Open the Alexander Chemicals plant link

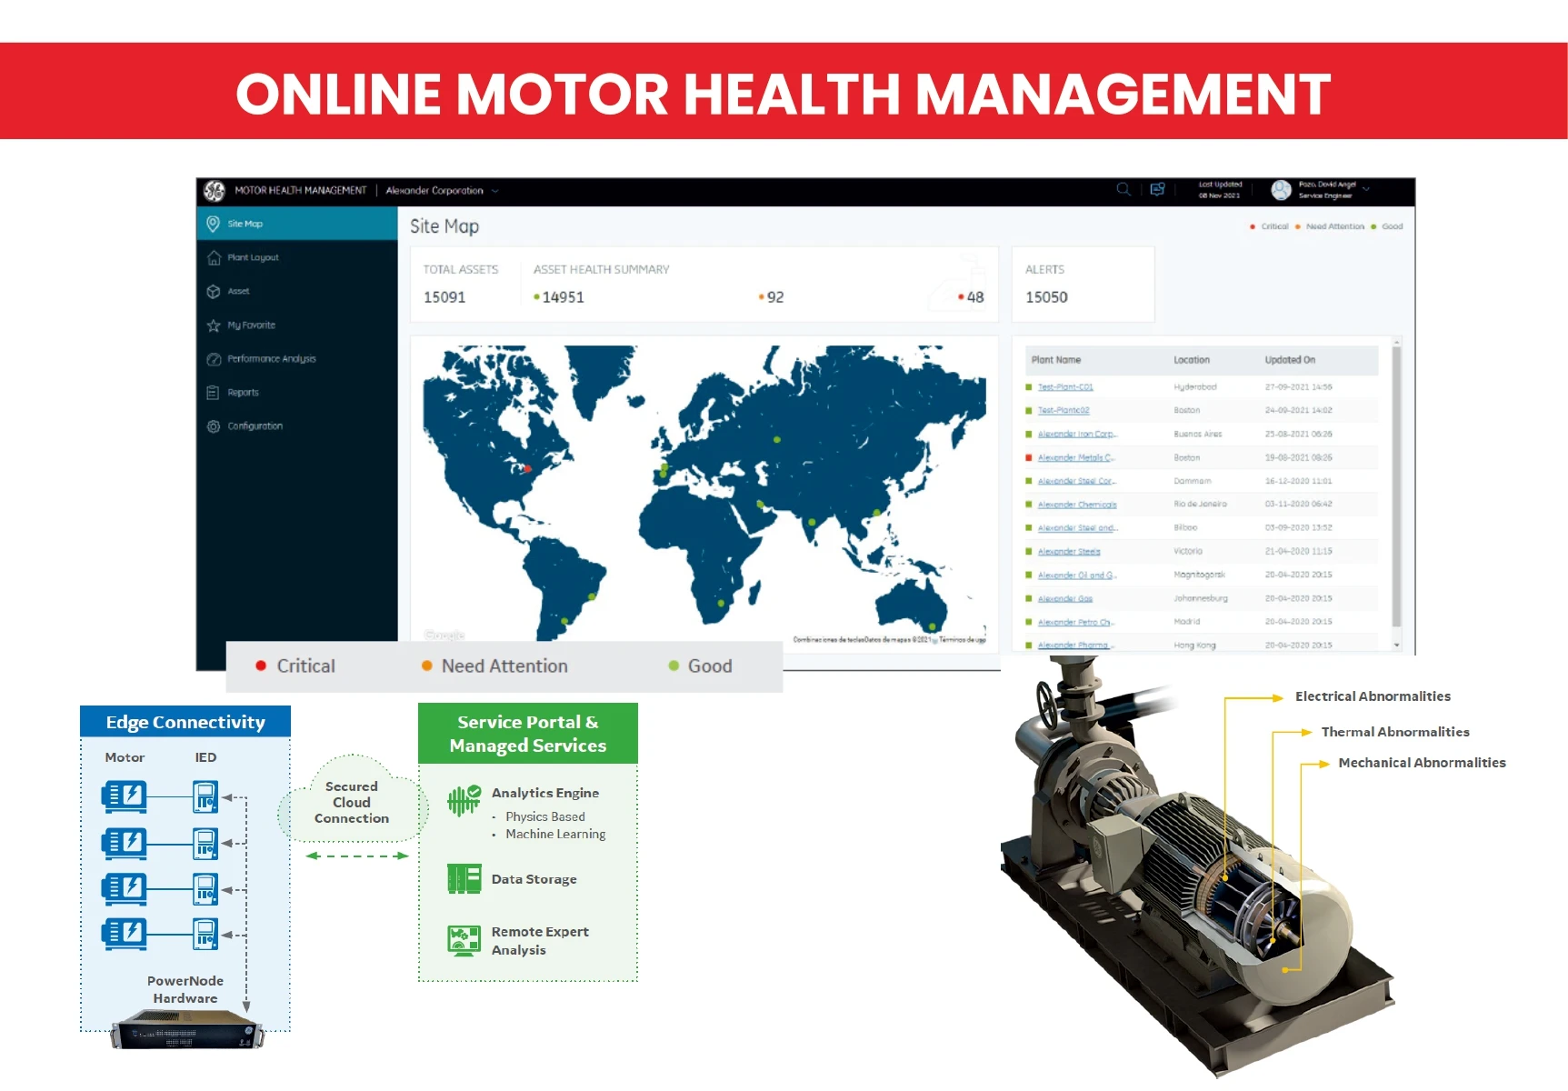tap(1077, 505)
